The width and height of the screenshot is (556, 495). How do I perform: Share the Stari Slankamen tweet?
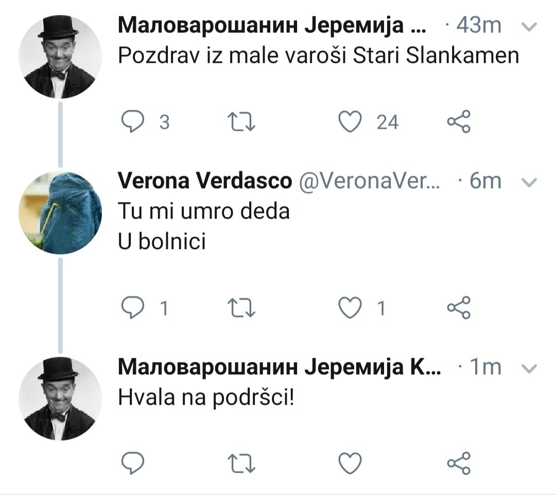tap(458, 122)
